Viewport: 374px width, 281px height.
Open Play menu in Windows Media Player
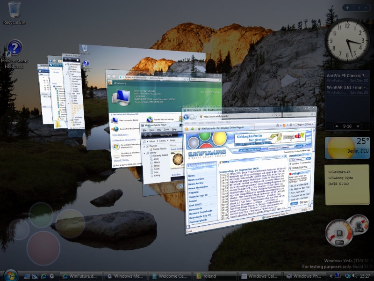tap(159, 130)
